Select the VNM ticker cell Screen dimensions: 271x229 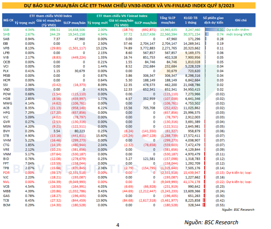pyautogui.click(x=7, y=154)
